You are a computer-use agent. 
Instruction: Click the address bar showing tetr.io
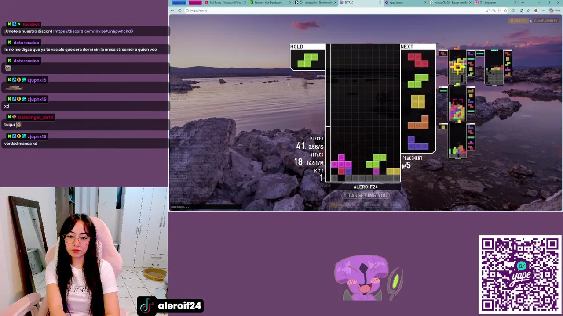tap(334, 11)
